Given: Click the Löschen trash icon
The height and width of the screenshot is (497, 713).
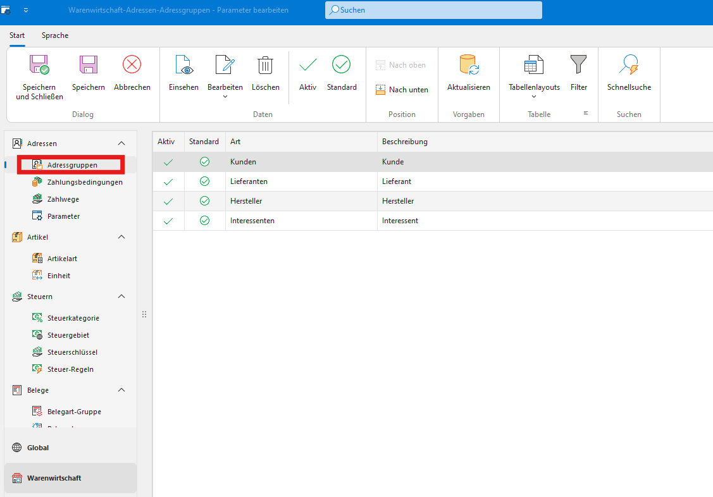Looking at the screenshot, I should pyautogui.click(x=265, y=65).
